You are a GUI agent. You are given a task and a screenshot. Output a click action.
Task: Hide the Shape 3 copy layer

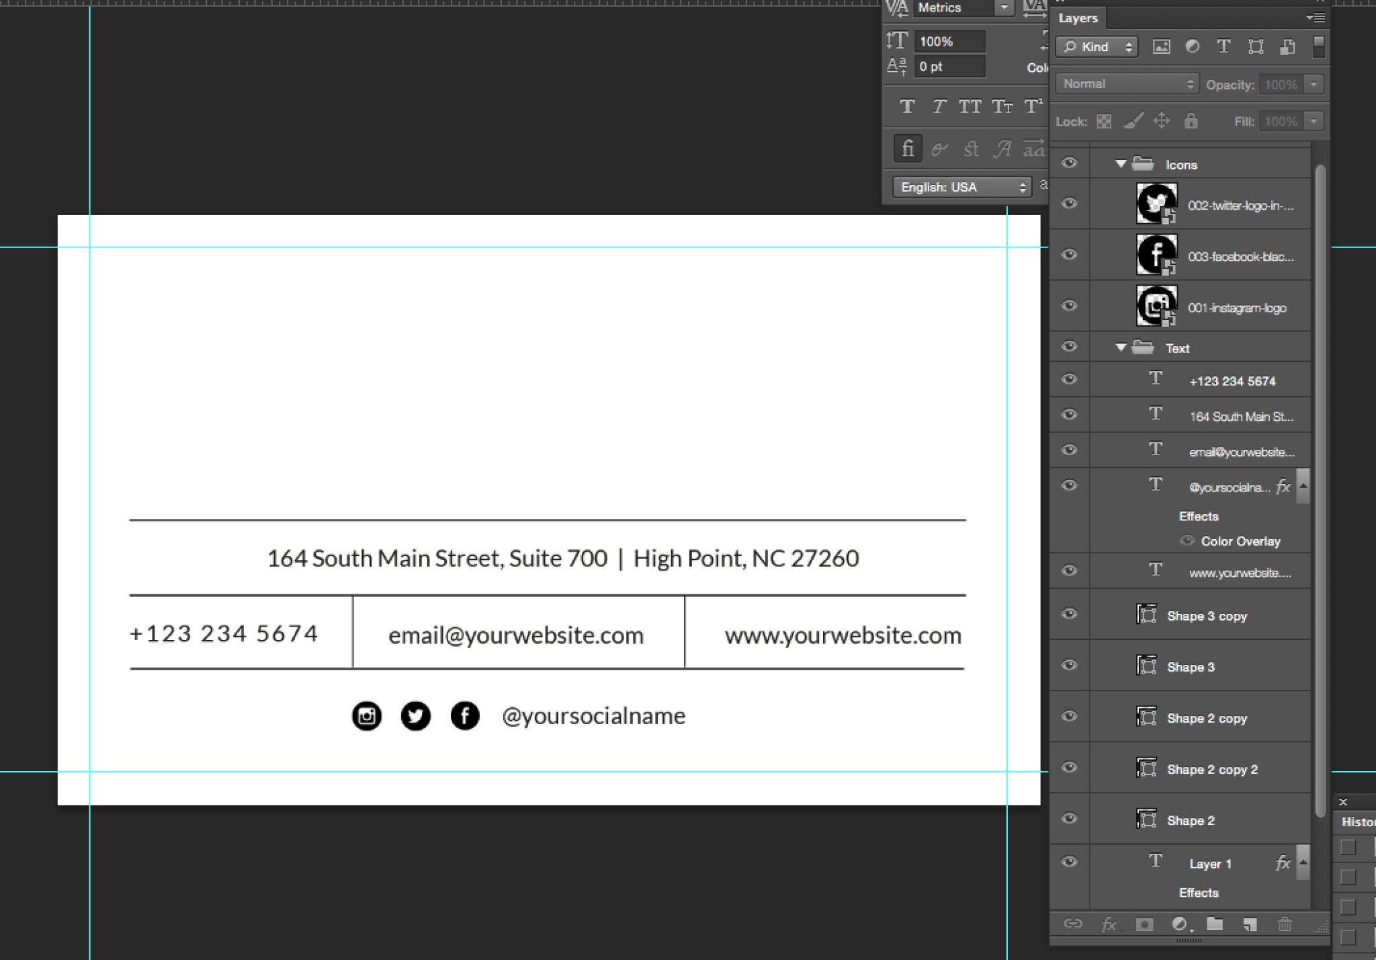(x=1069, y=614)
